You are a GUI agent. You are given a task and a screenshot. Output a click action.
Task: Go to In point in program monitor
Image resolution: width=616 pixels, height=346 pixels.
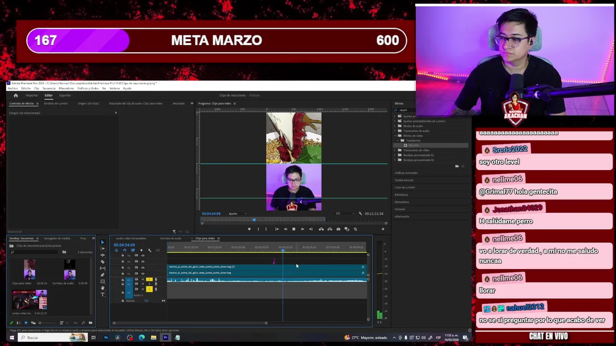coord(277,229)
